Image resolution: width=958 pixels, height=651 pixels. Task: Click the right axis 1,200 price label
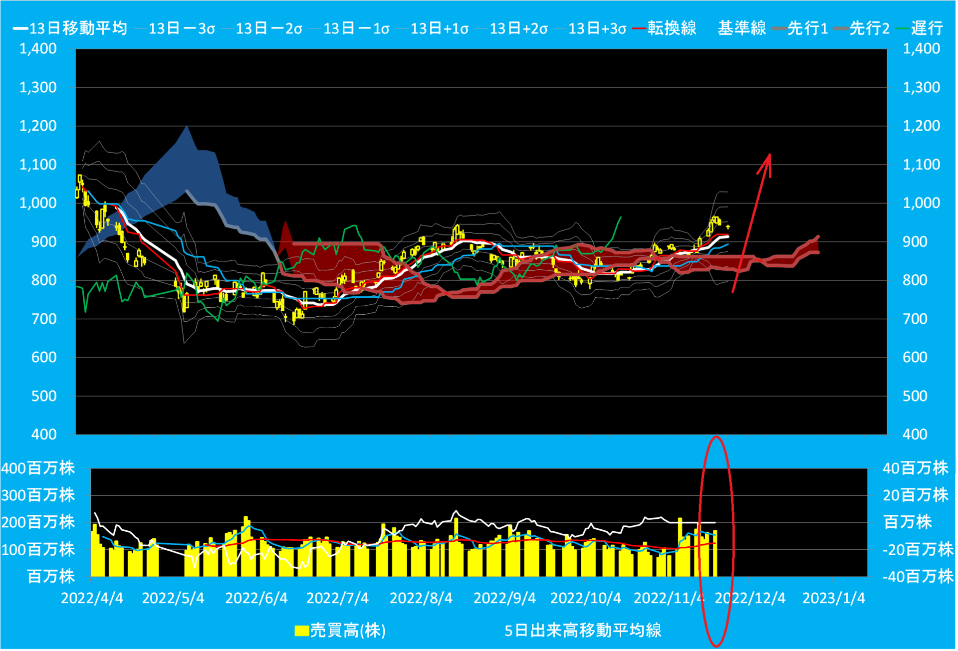coord(922,126)
